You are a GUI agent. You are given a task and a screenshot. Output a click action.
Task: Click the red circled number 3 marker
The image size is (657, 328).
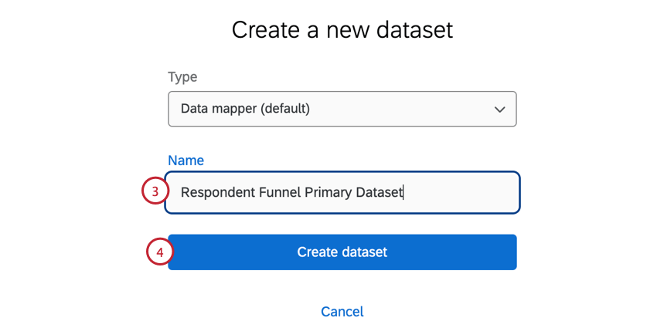155,191
